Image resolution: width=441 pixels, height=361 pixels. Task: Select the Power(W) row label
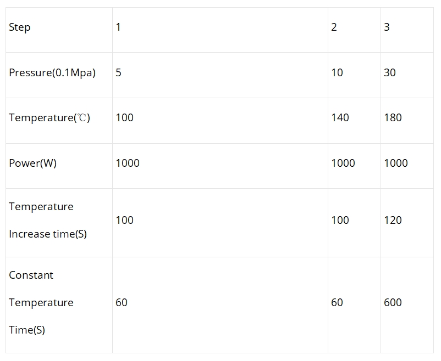tap(32, 163)
